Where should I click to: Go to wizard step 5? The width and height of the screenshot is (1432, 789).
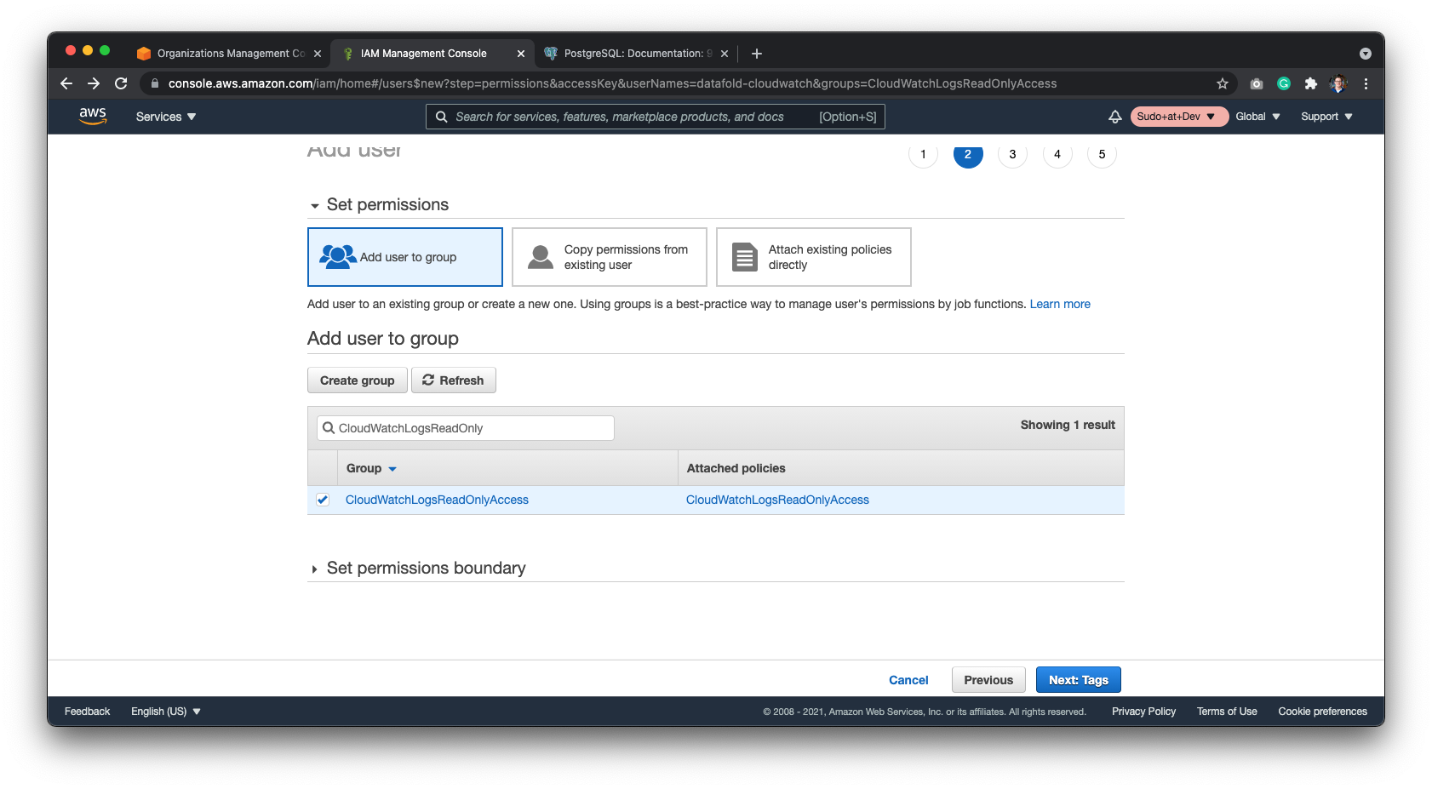[x=1102, y=154]
